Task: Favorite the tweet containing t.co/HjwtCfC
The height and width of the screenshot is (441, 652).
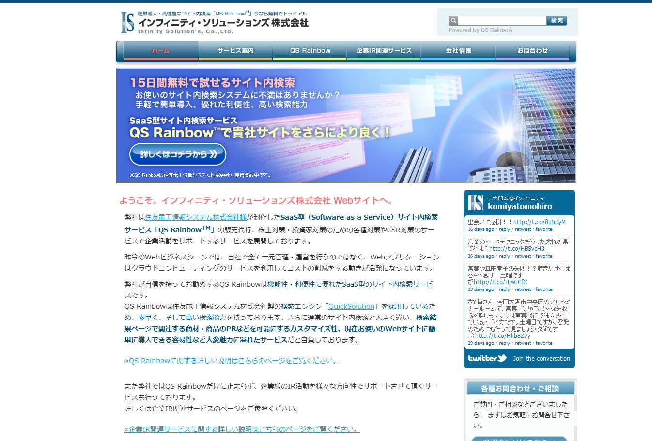Action: point(544,289)
